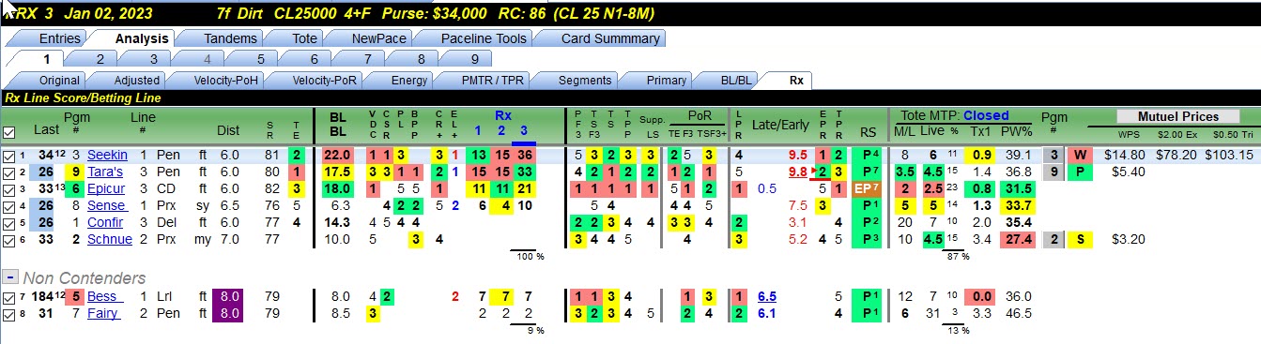Click the purple 8.0 distance cell for Fairy
This screenshot has width=1261, height=344.
228,314
